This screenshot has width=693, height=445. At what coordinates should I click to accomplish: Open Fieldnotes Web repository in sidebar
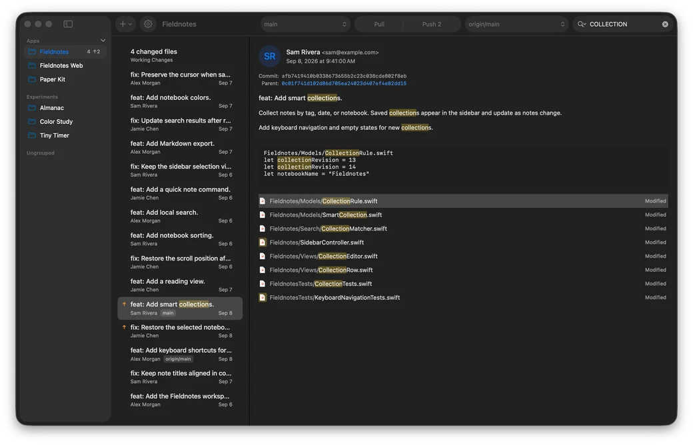click(65, 65)
